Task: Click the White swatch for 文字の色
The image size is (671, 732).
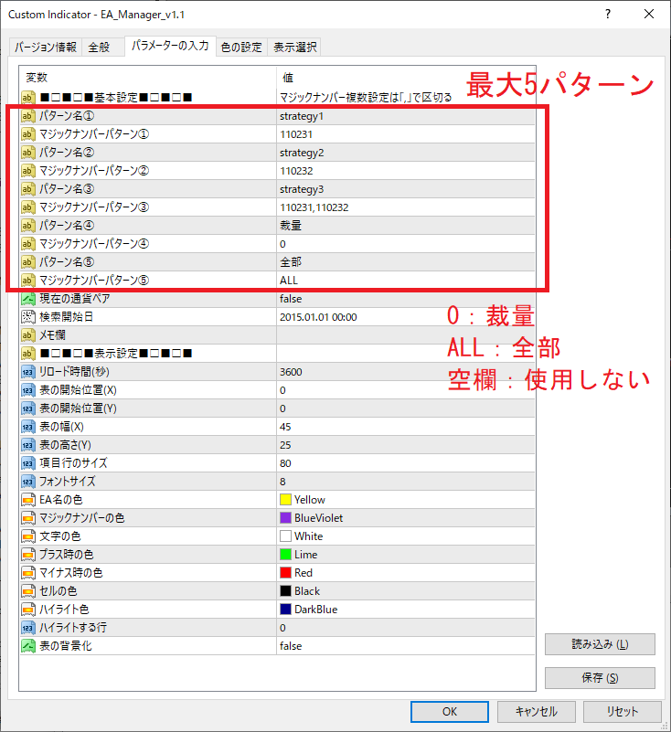Action: coord(285,536)
